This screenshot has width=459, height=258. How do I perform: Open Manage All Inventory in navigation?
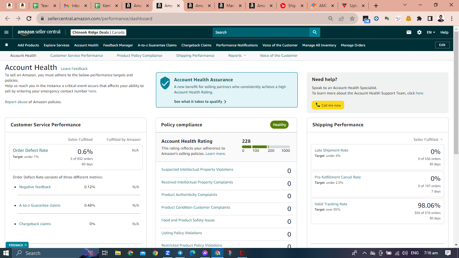coord(319,45)
